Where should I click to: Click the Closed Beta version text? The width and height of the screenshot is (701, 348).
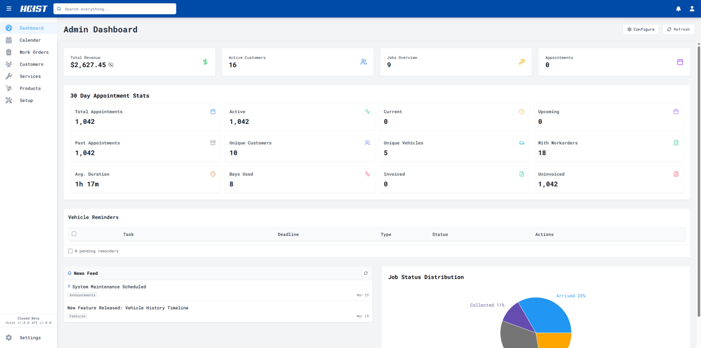(28, 319)
